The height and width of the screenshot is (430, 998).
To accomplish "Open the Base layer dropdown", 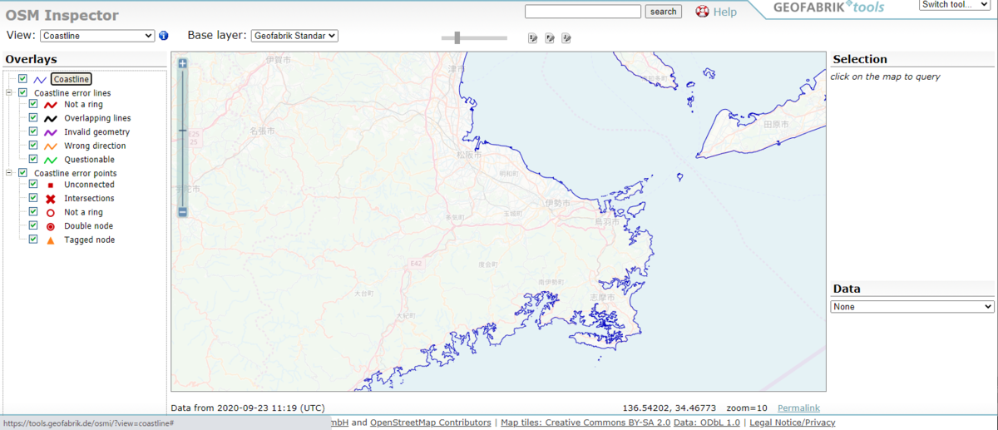I will click(294, 36).
